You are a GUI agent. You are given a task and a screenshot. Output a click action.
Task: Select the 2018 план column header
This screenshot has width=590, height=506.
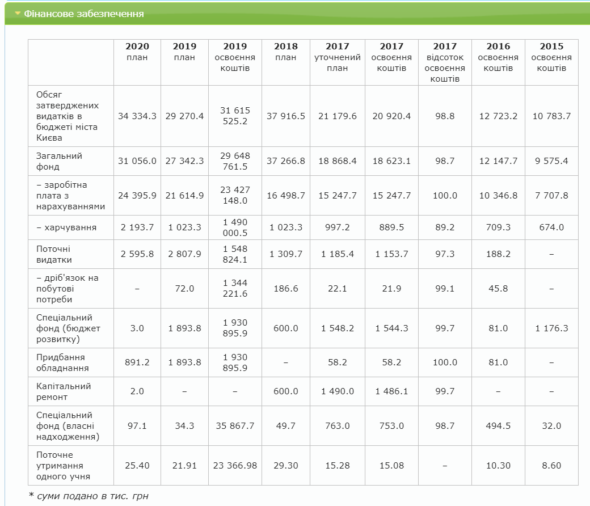click(x=285, y=52)
